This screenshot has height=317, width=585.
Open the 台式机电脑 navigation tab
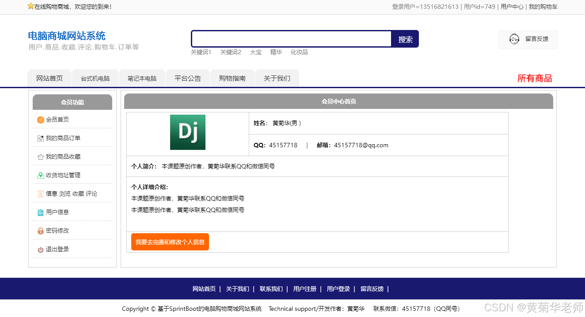95,78
